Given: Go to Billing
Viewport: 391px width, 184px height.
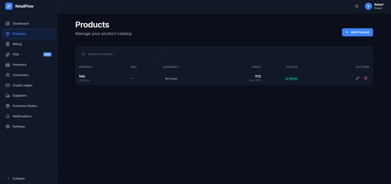Looking at the screenshot, I should (x=29, y=44).
